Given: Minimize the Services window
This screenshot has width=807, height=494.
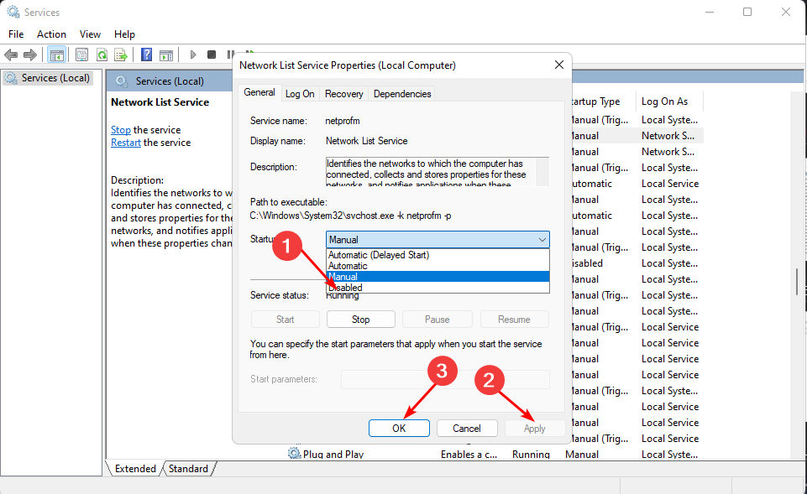Looking at the screenshot, I should coord(710,12).
